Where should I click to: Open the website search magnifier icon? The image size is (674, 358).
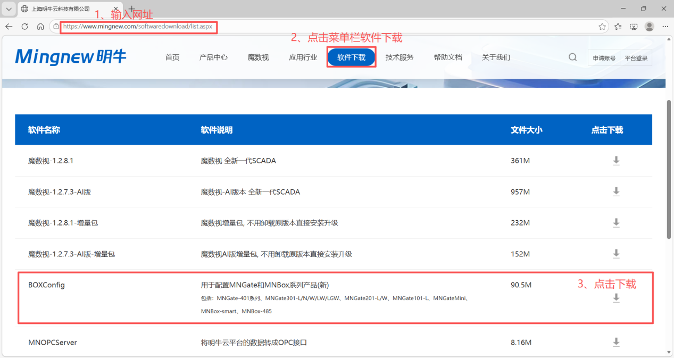[572, 57]
